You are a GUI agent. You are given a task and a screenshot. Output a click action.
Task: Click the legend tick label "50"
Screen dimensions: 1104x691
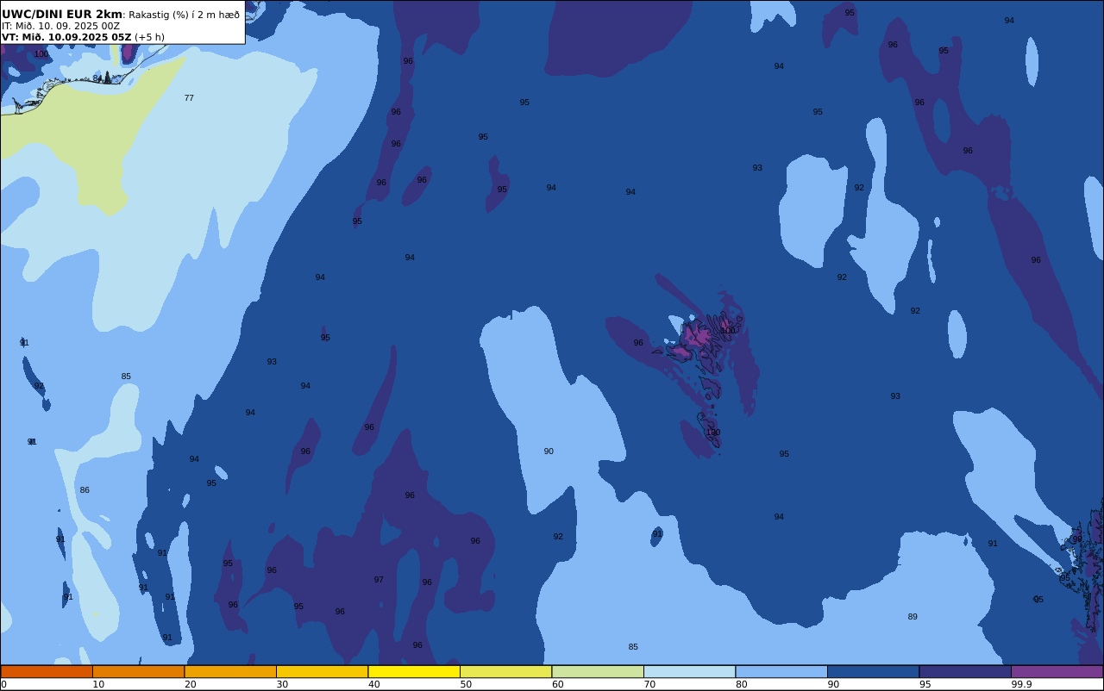(x=466, y=684)
